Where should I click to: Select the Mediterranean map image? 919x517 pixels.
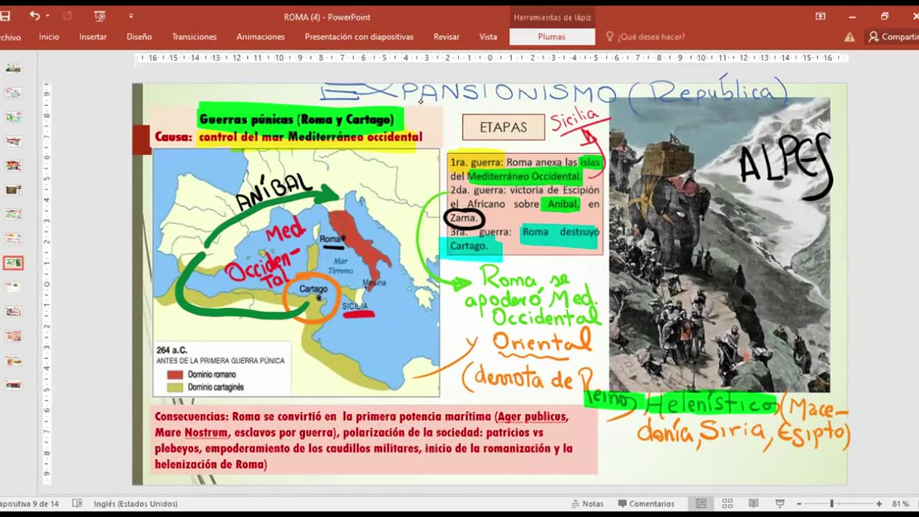[x=296, y=273]
